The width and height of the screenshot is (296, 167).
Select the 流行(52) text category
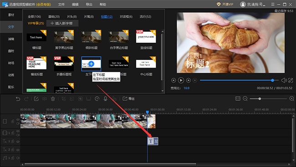coord(145,16)
